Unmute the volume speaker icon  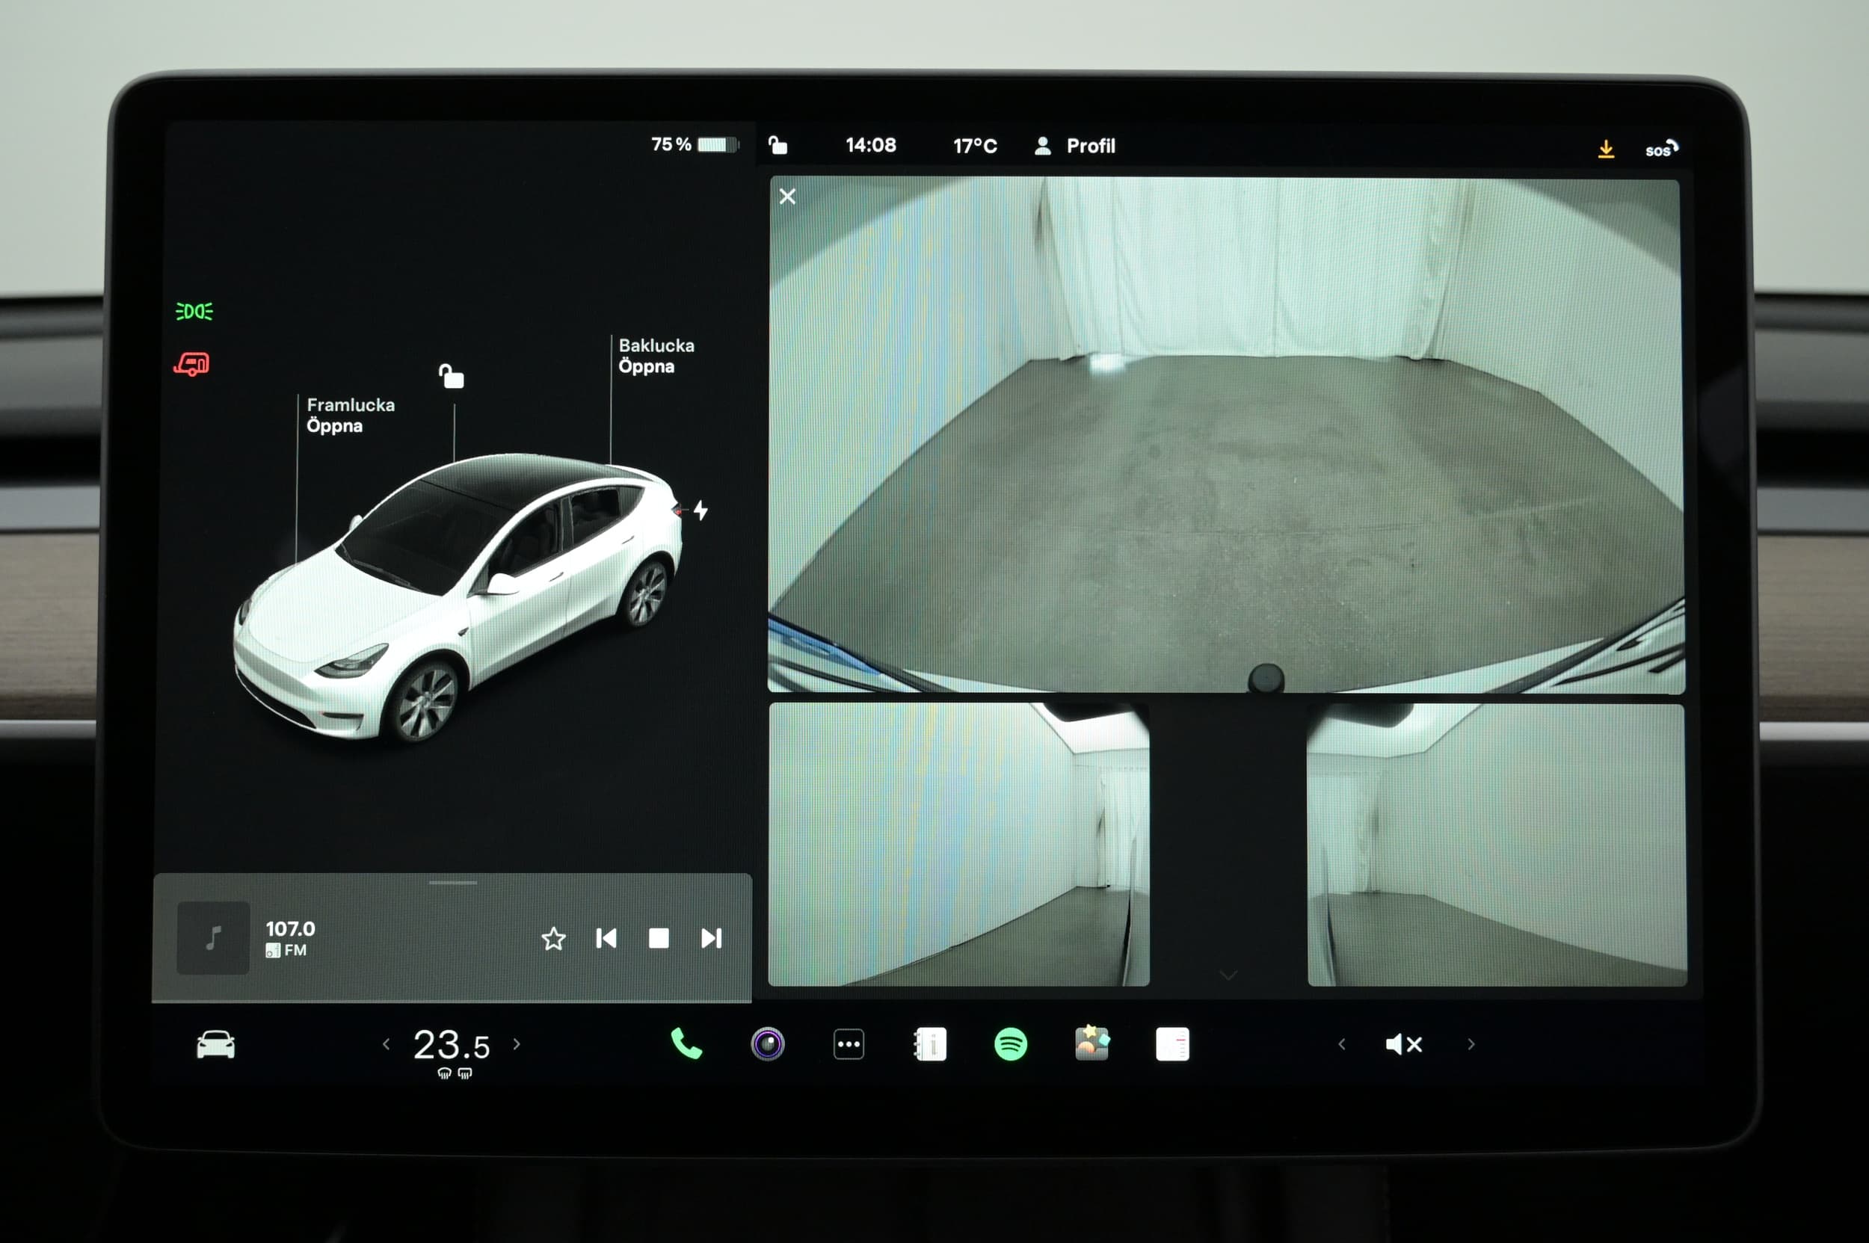pos(1403,1044)
